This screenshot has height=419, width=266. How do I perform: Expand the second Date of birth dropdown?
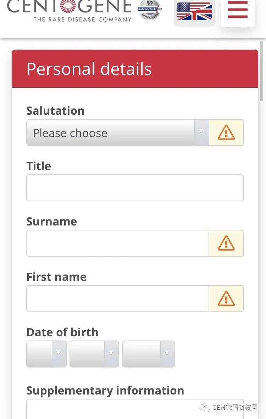(x=94, y=354)
